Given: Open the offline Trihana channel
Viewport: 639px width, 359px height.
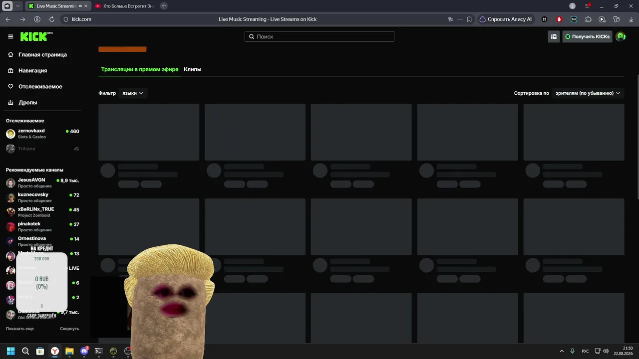Looking at the screenshot, I should 42,149.
